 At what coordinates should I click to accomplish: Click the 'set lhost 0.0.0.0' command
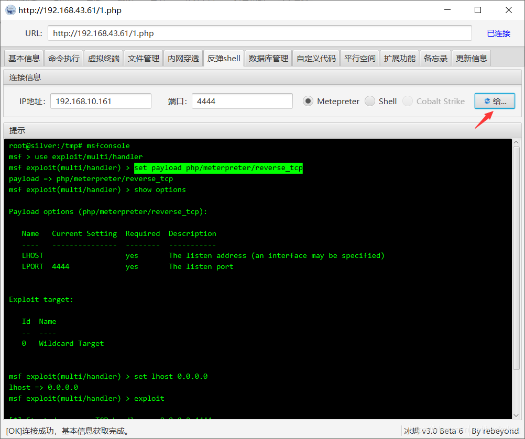(171, 377)
